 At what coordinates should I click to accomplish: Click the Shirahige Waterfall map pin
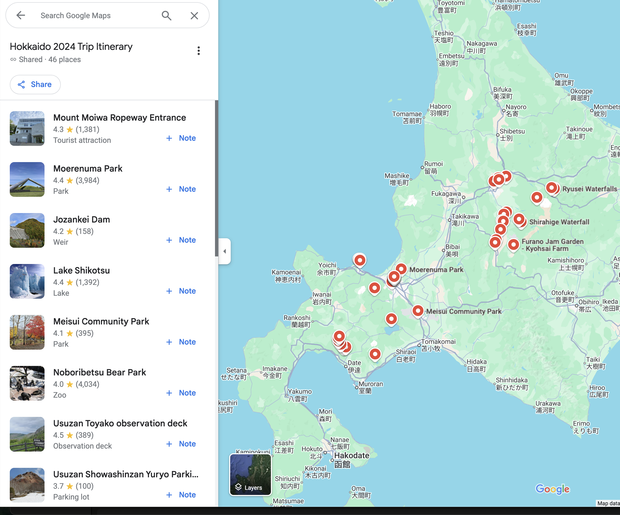pyautogui.click(x=519, y=219)
